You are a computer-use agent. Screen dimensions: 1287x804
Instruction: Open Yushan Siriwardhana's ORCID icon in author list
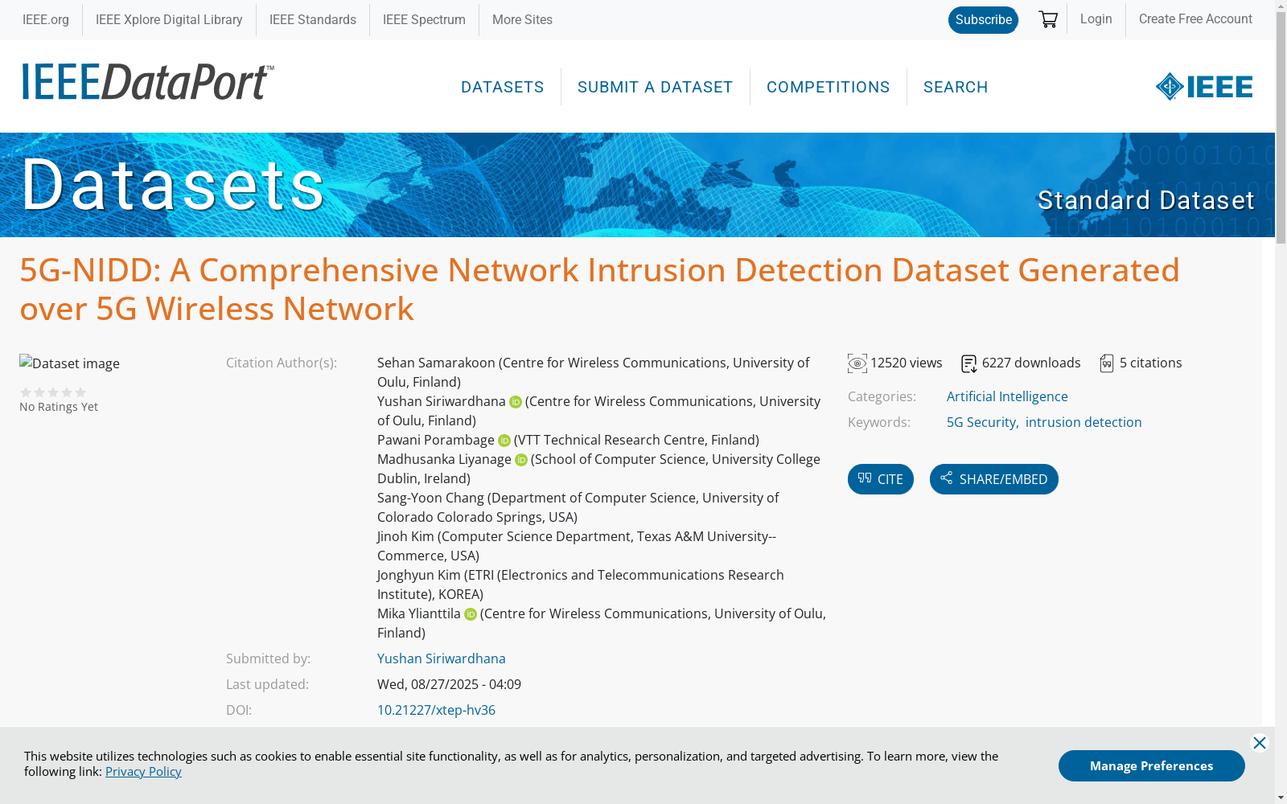coord(516,402)
